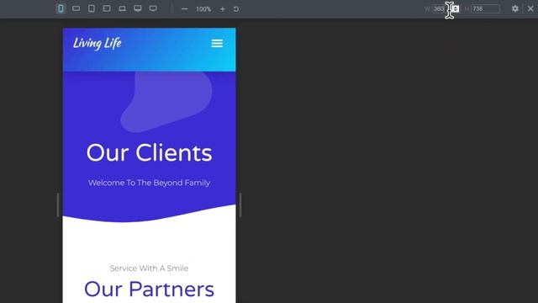
Task: Click the right preview resize handle
Action: click(x=240, y=205)
